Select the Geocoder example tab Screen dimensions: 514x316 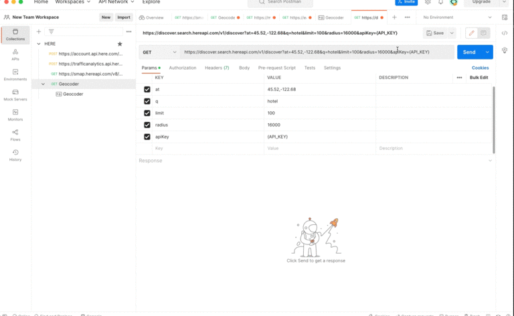[x=331, y=17]
